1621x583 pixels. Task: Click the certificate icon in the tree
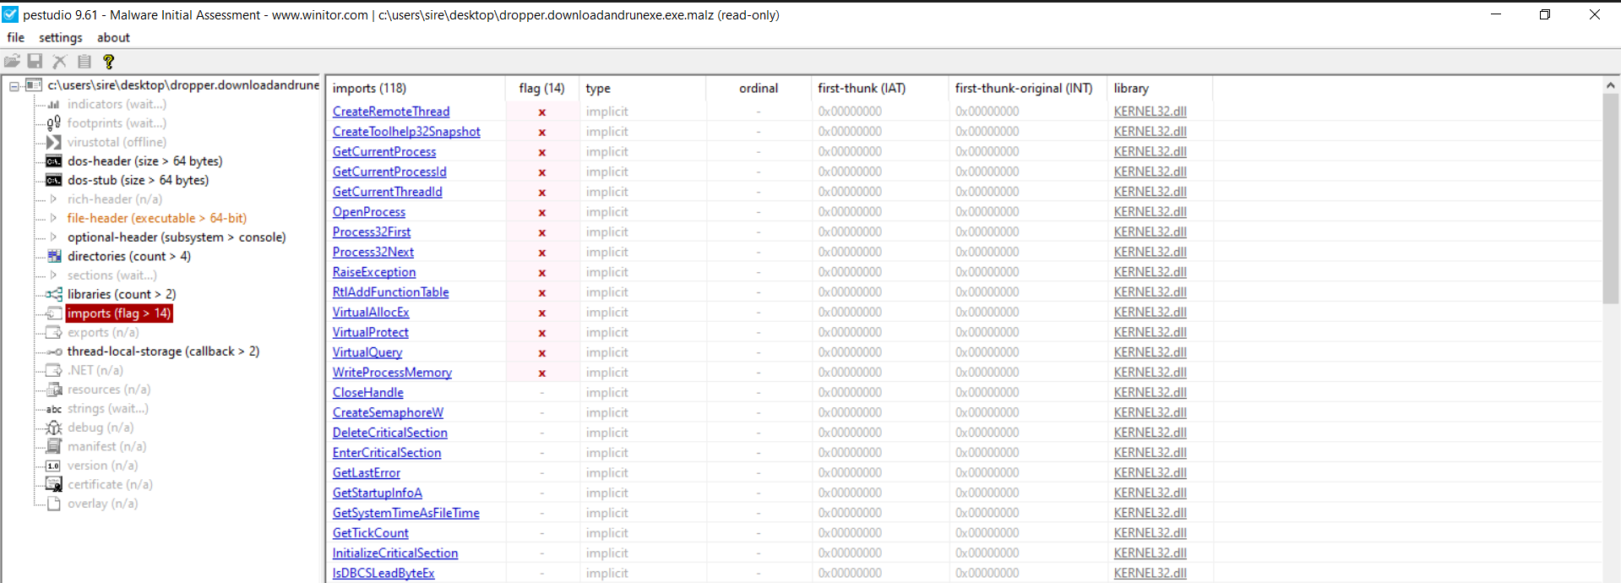(53, 484)
